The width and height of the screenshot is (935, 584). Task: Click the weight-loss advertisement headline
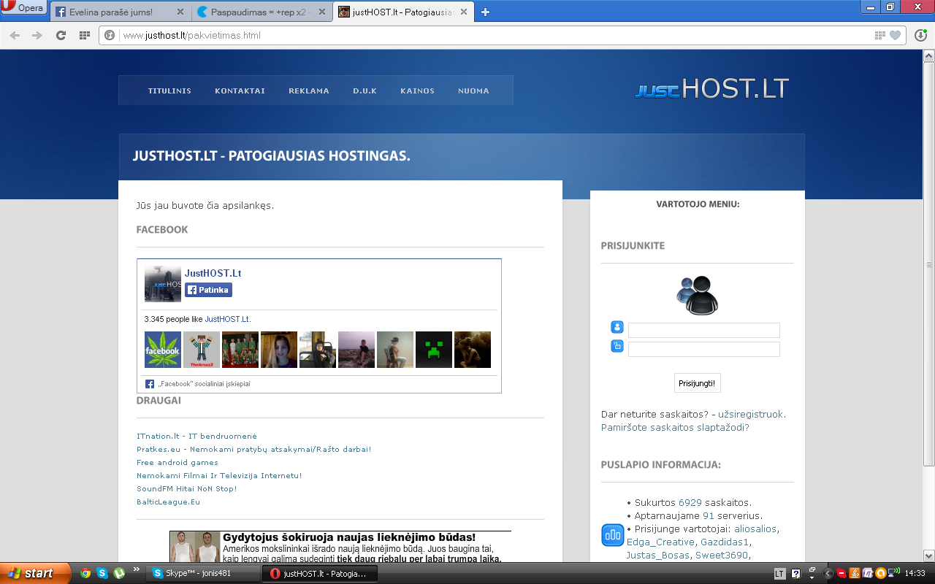pyautogui.click(x=349, y=537)
